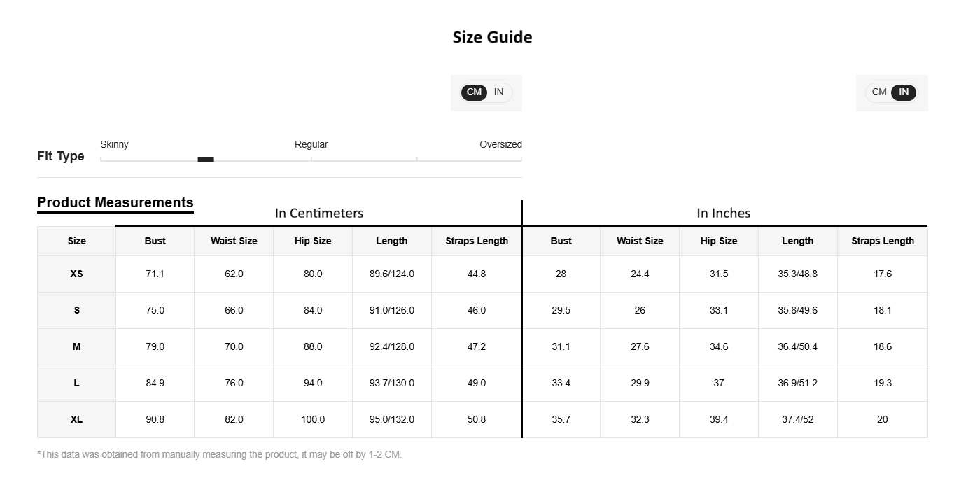
Task: Click the L waist value 76.0
Action: click(x=234, y=383)
